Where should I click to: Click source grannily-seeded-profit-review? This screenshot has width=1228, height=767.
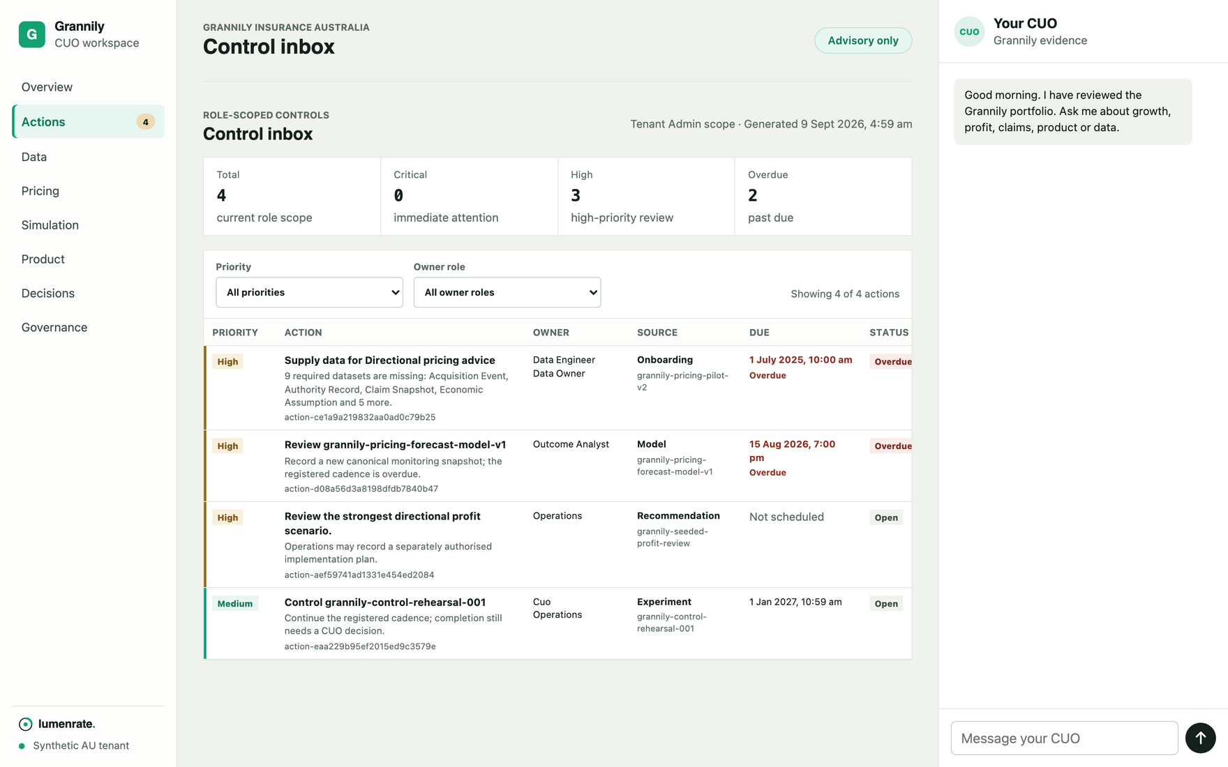point(673,538)
